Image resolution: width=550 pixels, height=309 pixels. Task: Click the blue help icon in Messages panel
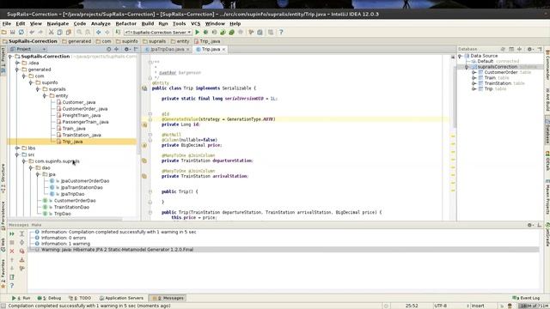(x=12, y=286)
